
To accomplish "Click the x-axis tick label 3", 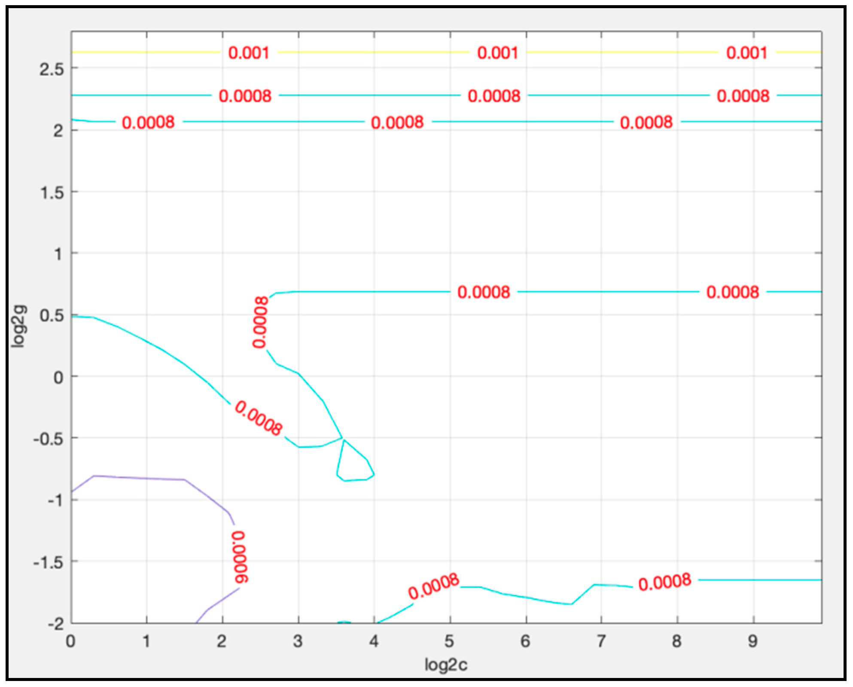I will (298, 641).
